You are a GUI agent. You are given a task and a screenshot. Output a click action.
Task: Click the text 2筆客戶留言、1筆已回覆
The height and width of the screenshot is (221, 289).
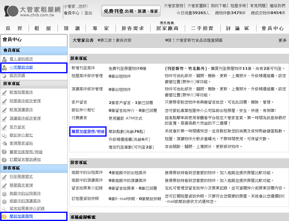click(131, 103)
